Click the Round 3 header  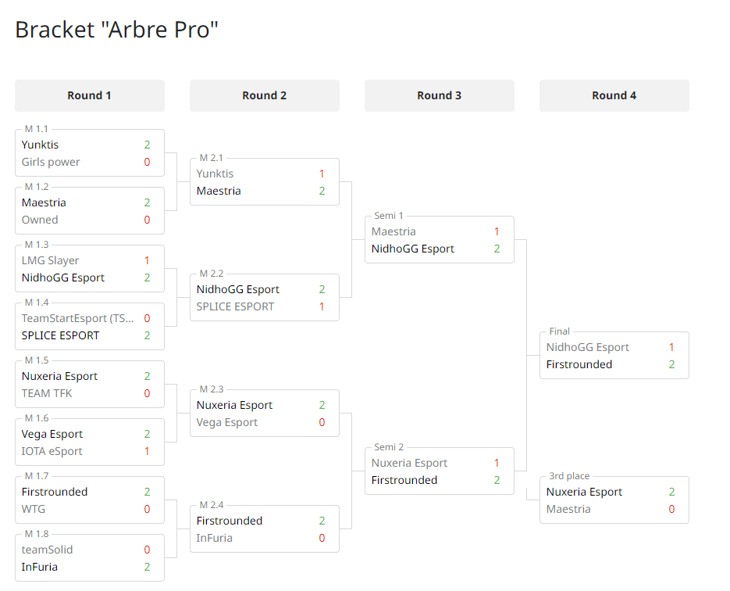pyautogui.click(x=440, y=95)
